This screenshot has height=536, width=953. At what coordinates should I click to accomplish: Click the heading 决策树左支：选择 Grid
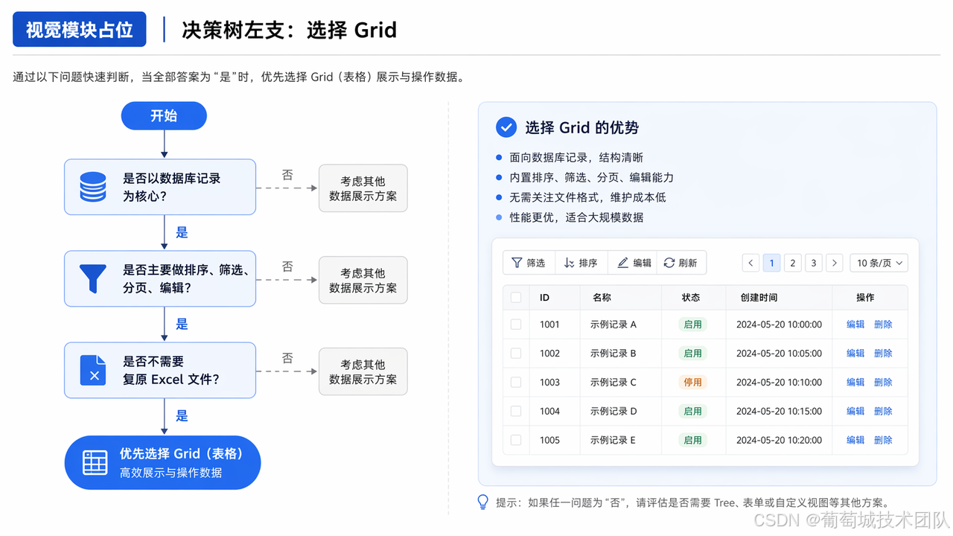[289, 30]
